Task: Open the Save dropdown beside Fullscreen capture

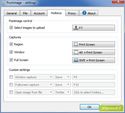Action: 63,85
